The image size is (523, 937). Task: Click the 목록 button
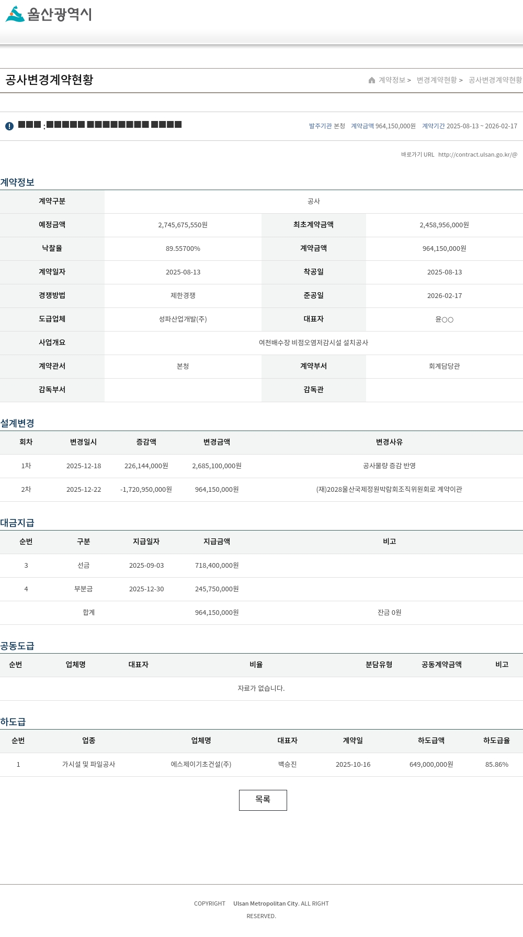263,800
